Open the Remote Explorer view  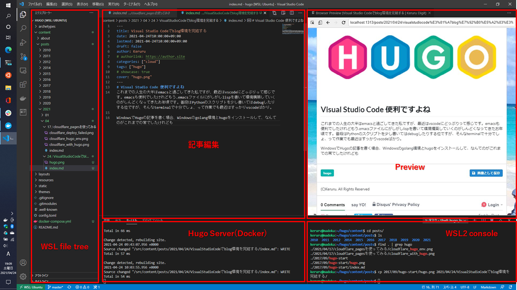point(23,71)
